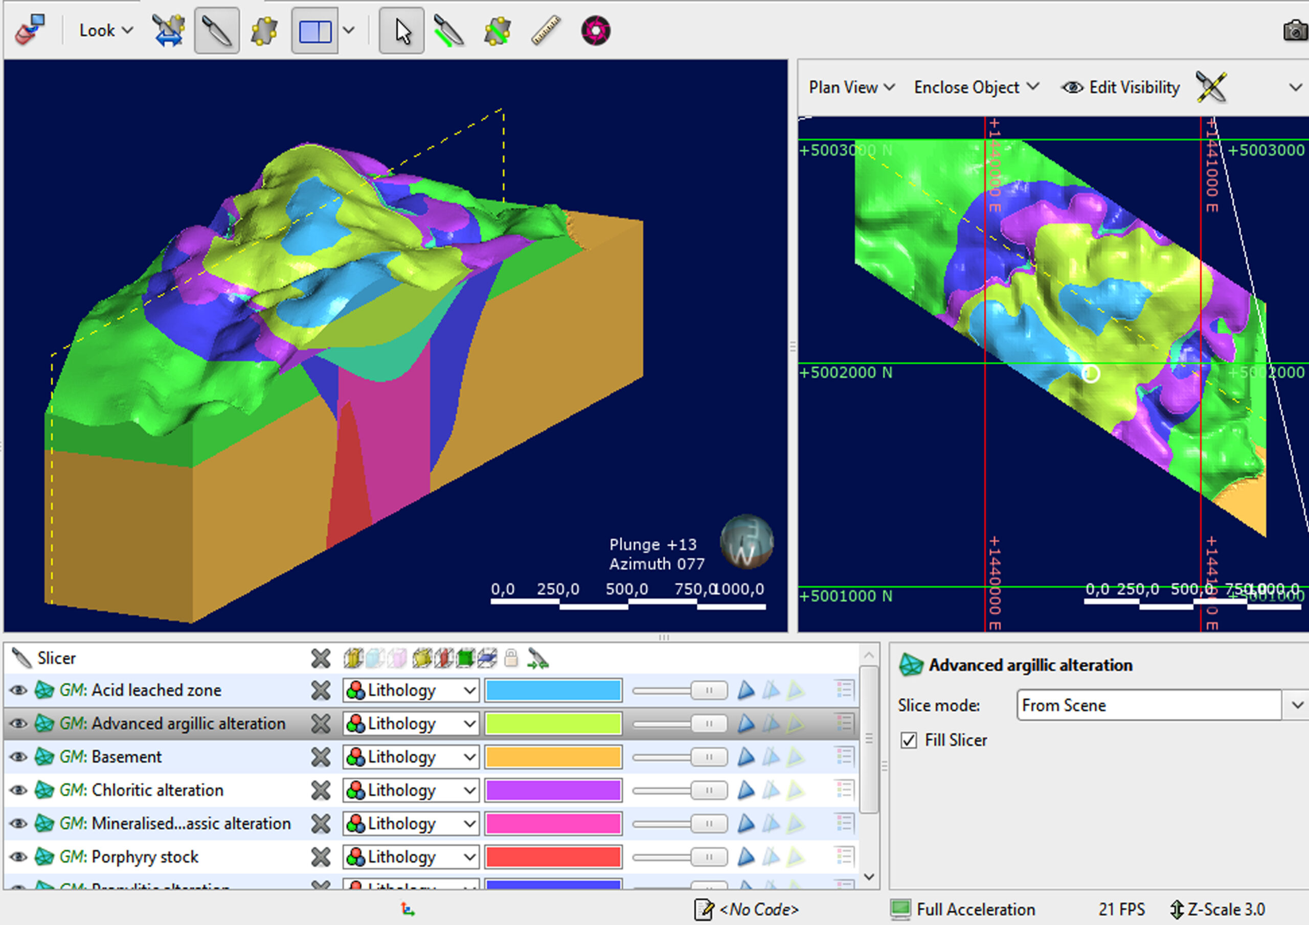Click the red Porphyry stock color swatch
Screen dimensions: 1309x925
[x=553, y=857]
